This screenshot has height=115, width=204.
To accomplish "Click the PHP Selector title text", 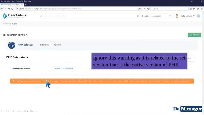I will 25,45.
